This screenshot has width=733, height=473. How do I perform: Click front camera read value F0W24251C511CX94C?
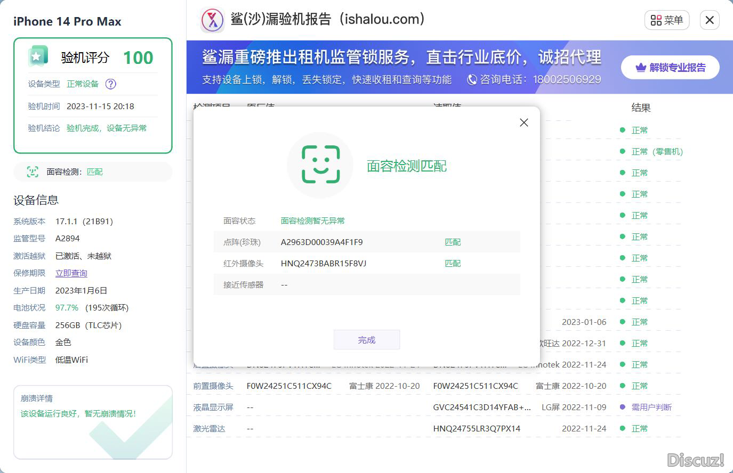pos(476,386)
